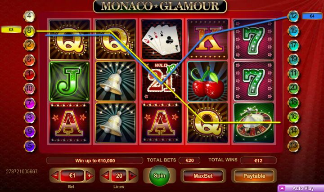Click the roulette wheel symbol
324x192 pixels.
(x=254, y=123)
